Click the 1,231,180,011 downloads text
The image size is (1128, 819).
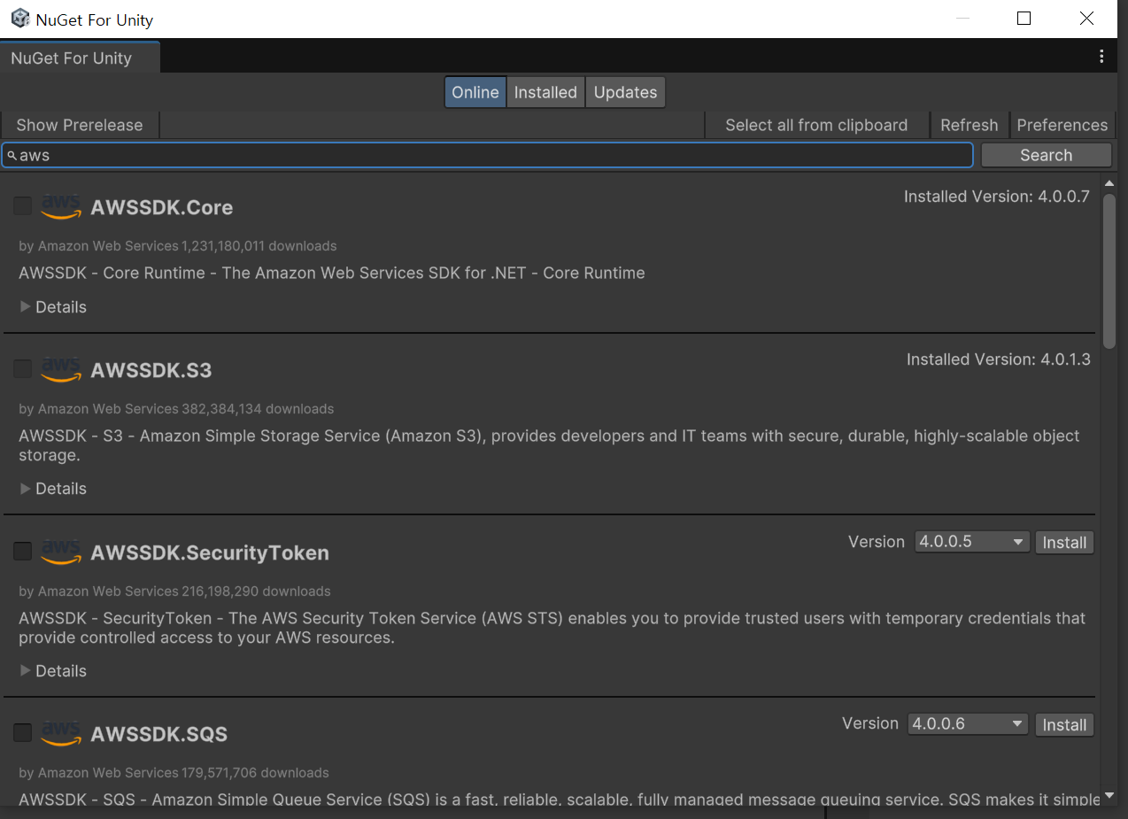pos(259,246)
